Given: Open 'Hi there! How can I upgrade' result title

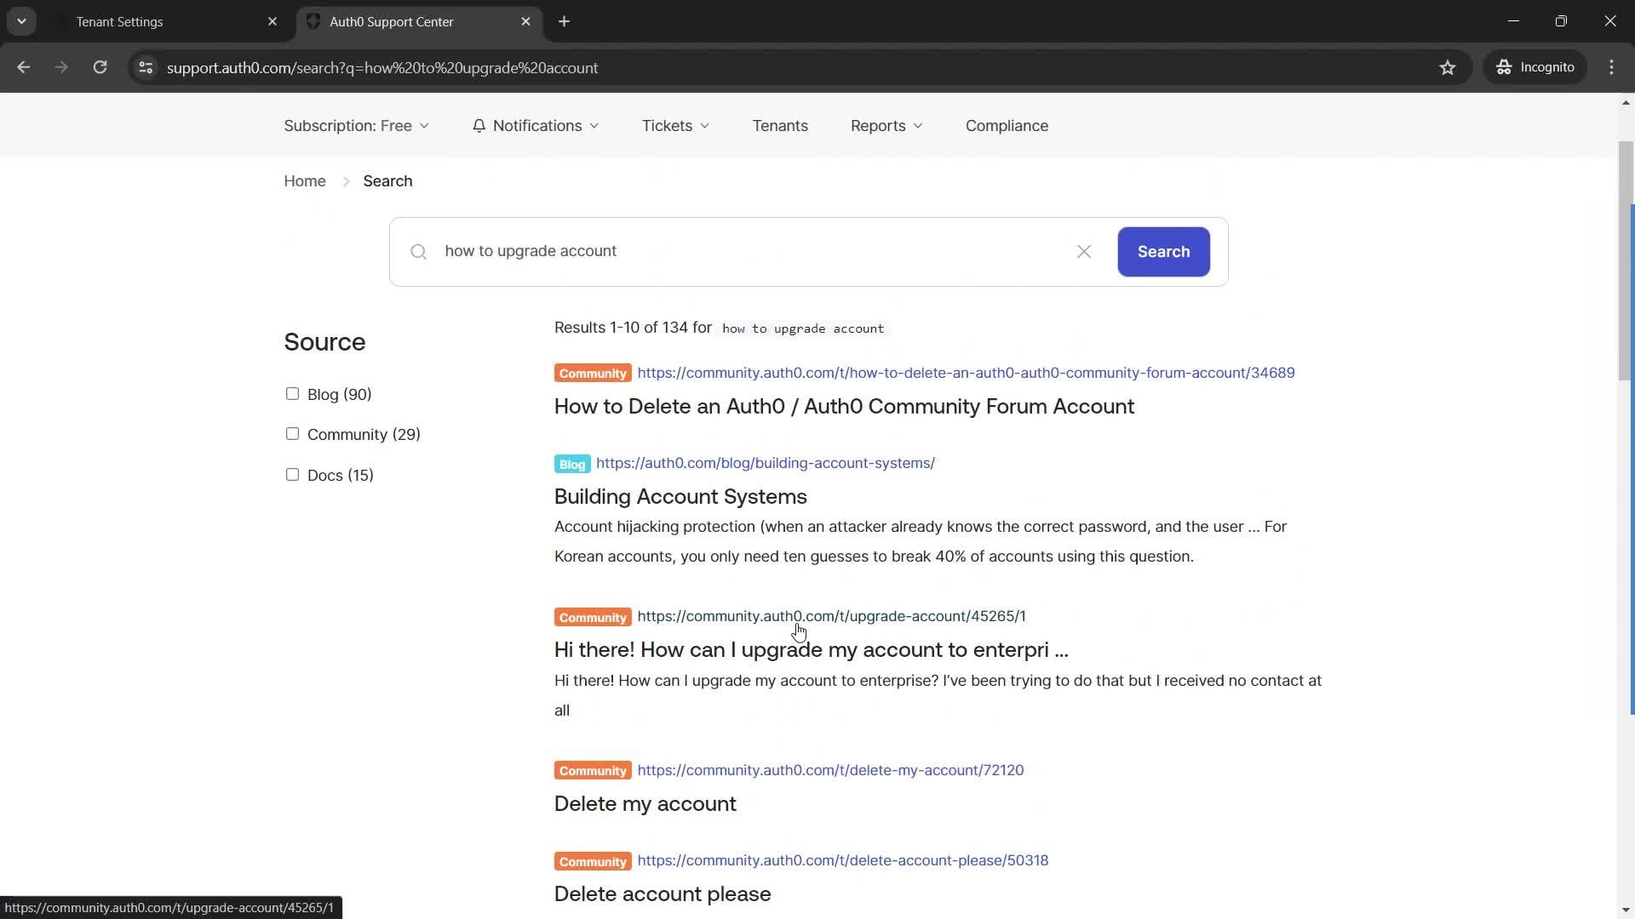Looking at the screenshot, I should [x=811, y=650].
